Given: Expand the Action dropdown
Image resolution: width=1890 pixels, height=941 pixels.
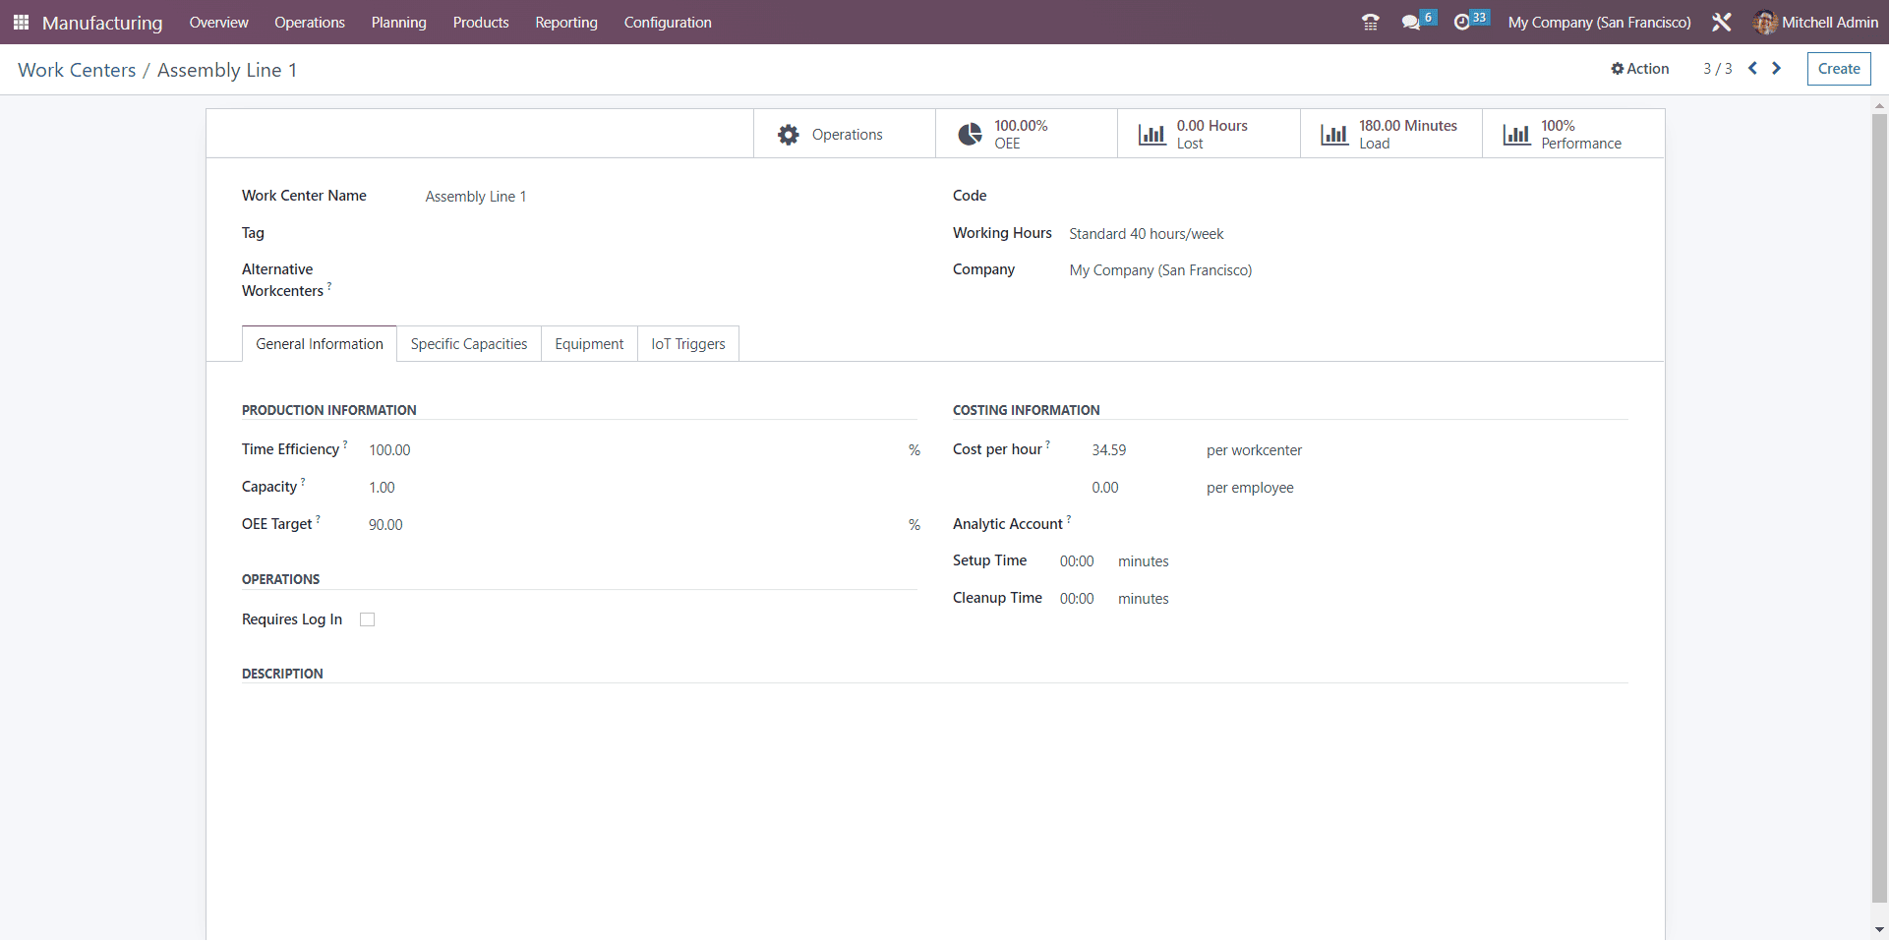Looking at the screenshot, I should [x=1639, y=69].
